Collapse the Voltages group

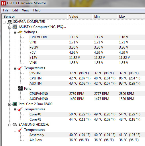(15, 33)
